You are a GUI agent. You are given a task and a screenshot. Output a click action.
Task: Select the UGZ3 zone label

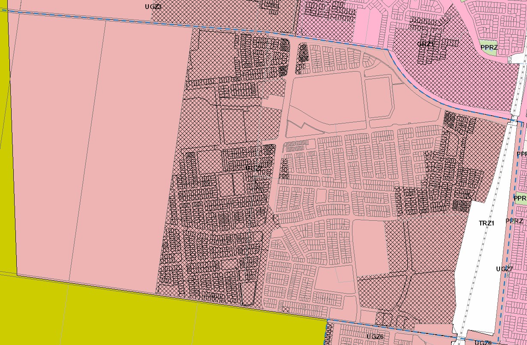tap(153, 6)
